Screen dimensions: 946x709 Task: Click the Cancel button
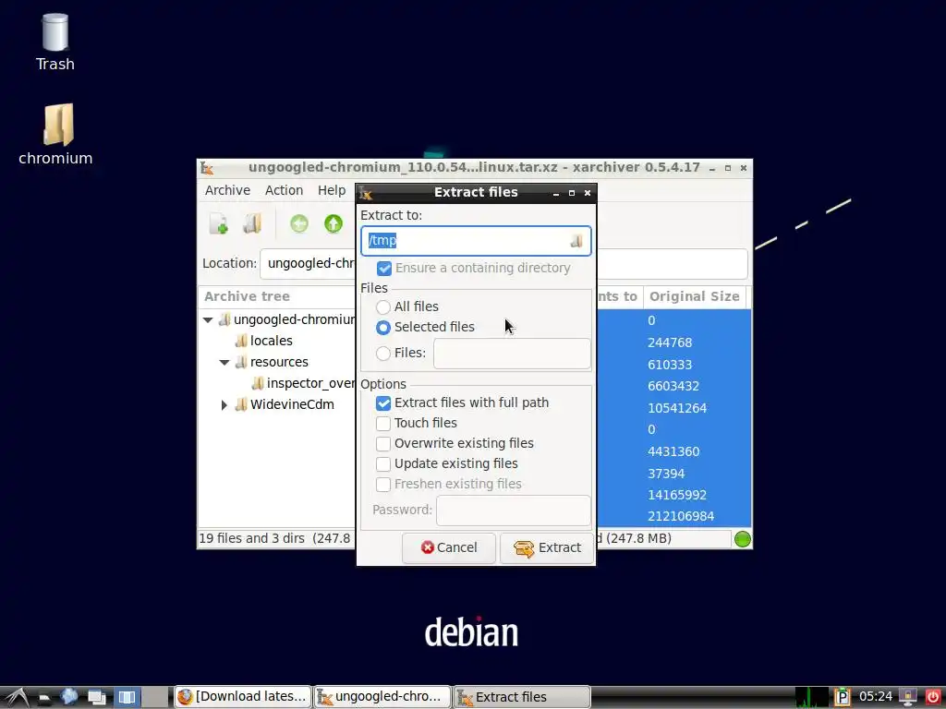[449, 548]
